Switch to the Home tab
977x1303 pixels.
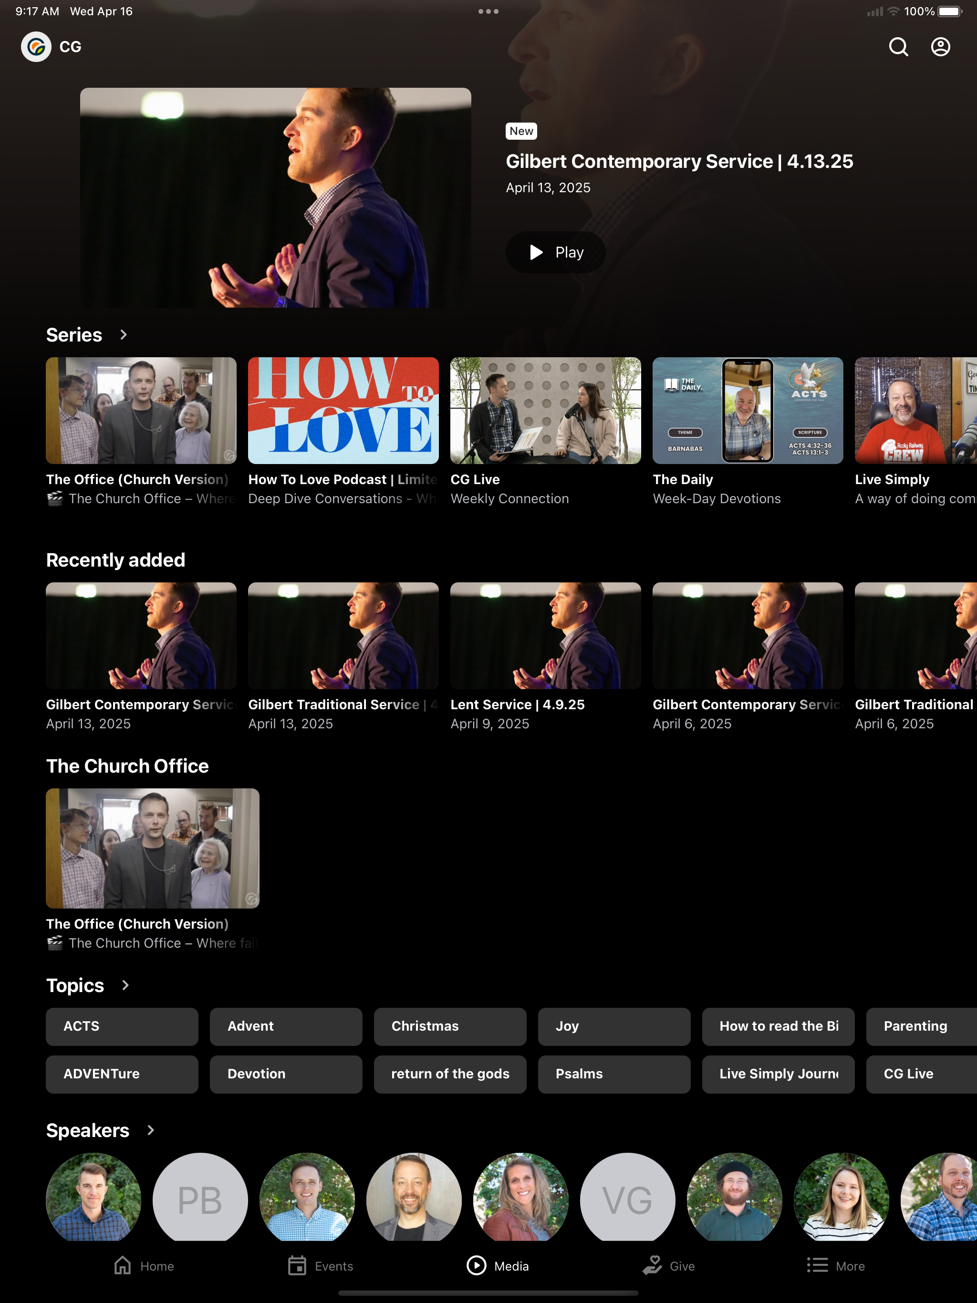[x=144, y=1265]
